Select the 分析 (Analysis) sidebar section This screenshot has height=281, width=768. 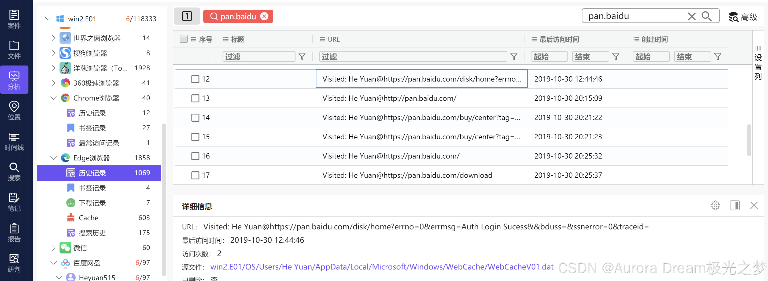coord(14,80)
